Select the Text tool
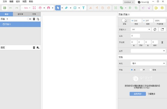 [83, 8]
